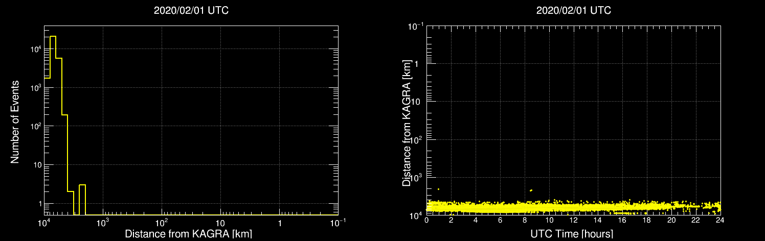Viewport: 765px width, 241px height.
Task: Click the 10^4 tick on scatter plot's y-axis
Action: [416, 215]
